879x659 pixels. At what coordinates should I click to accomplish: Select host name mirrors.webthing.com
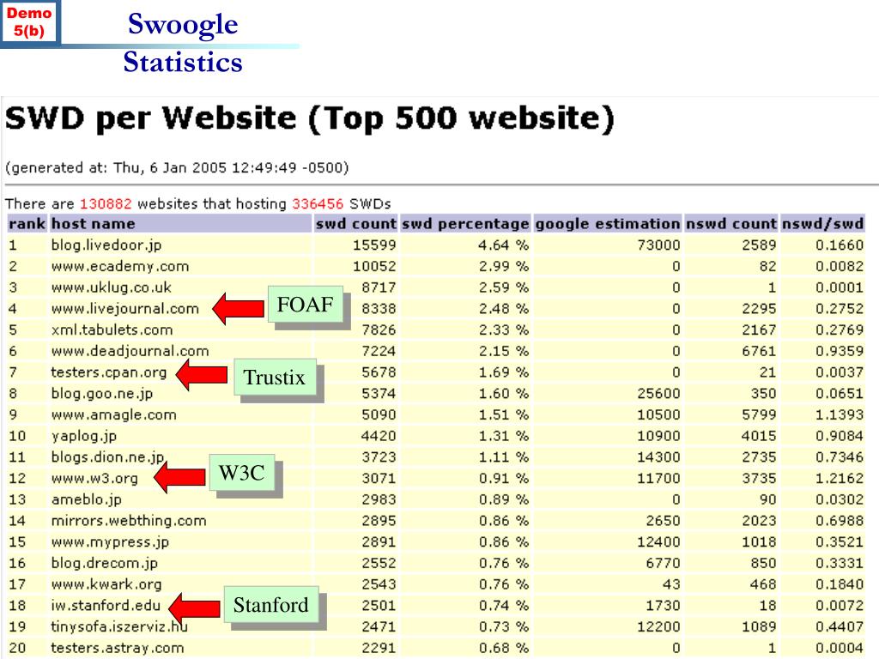(129, 521)
